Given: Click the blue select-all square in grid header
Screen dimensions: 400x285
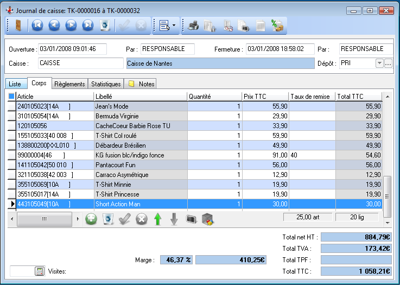Looking at the screenshot, I should (11, 96).
